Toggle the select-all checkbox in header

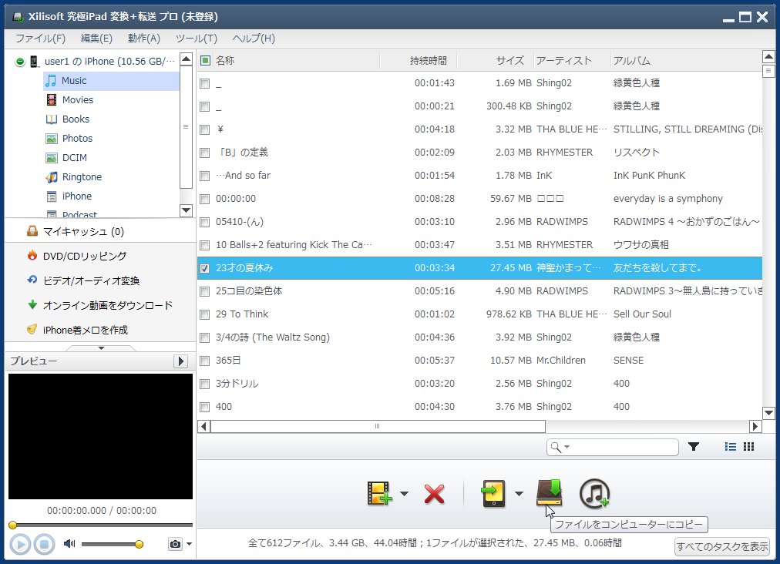(x=205, y=61)
